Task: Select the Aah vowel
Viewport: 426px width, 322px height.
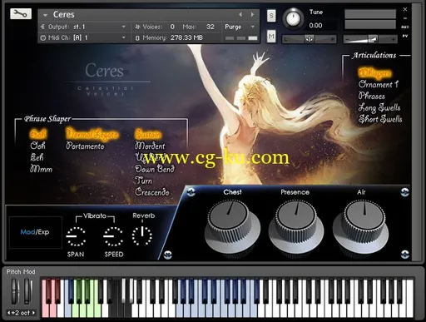Action: [x=38, y=134]
